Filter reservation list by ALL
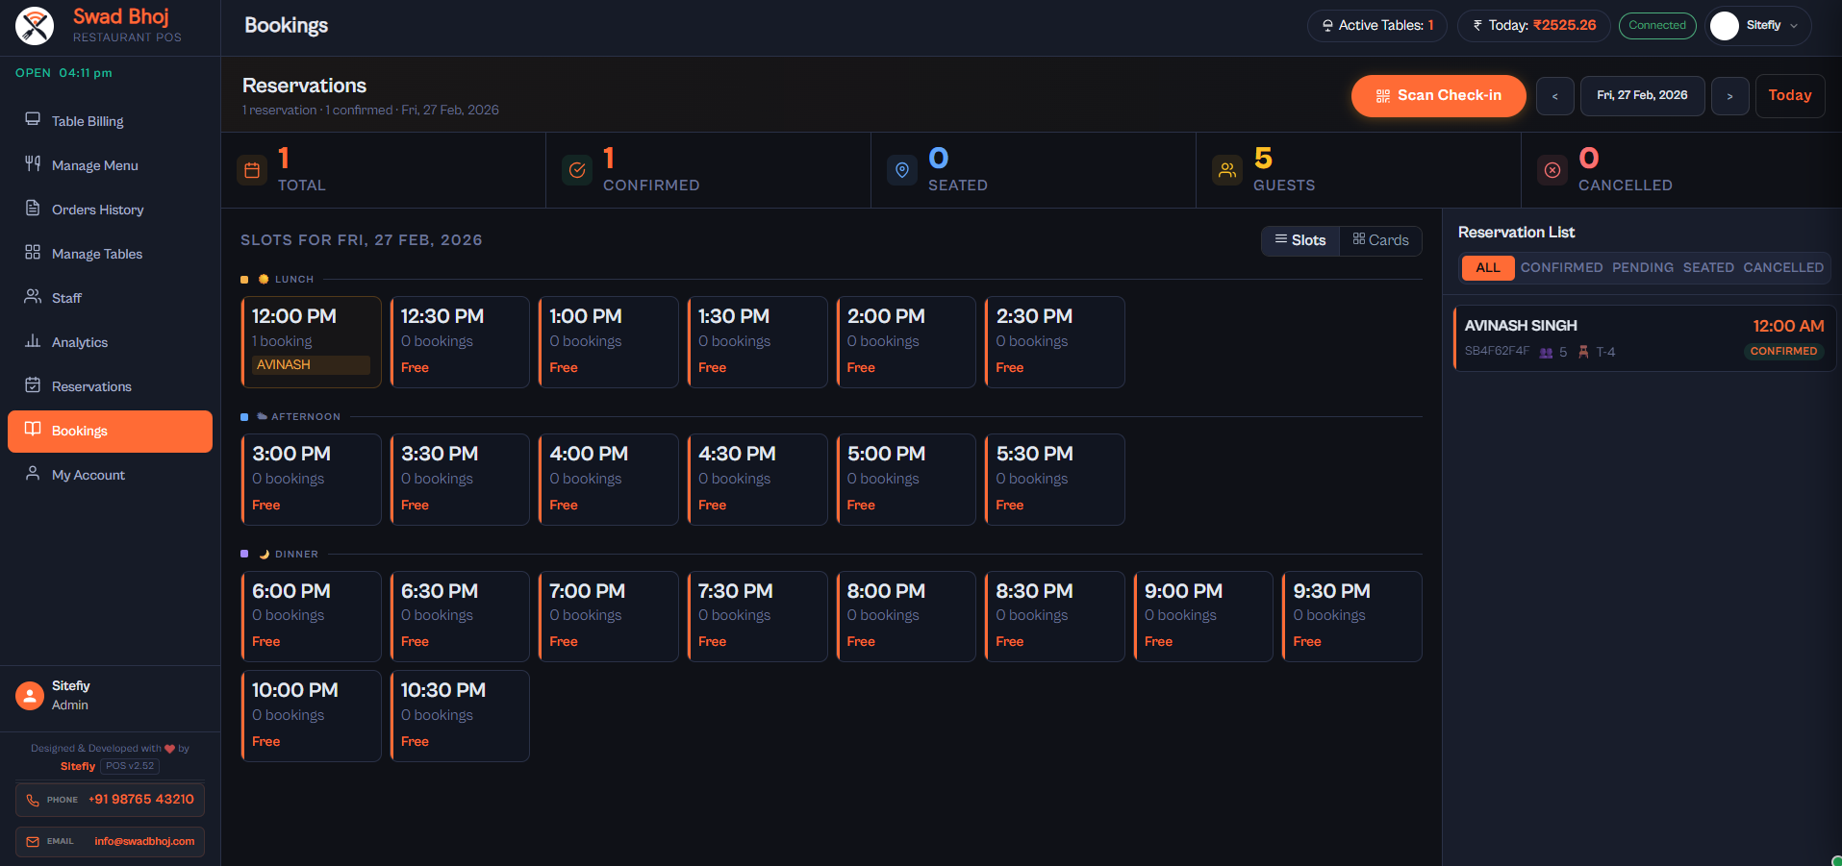 (x=1487, y=268)
